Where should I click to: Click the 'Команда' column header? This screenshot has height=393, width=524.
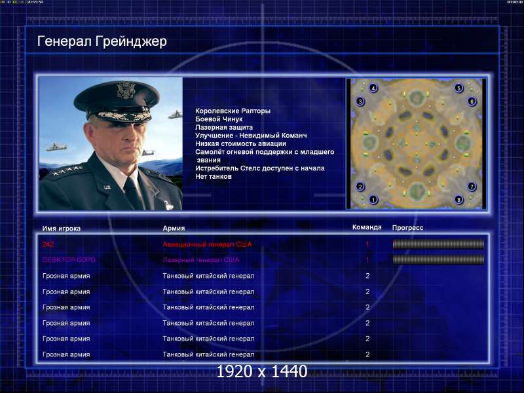click(367, 227)
